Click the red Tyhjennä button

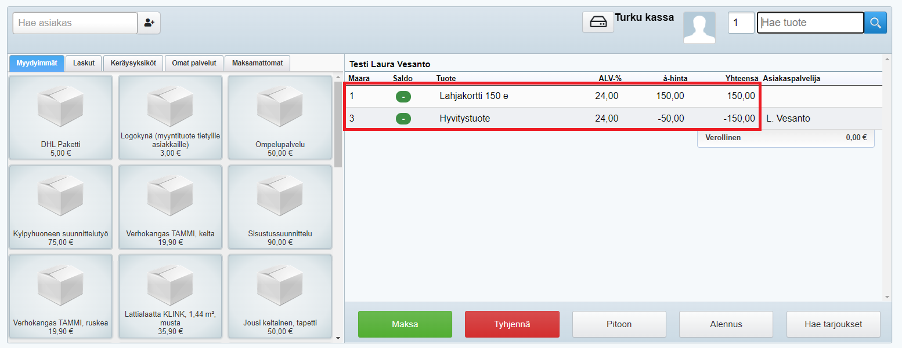point(512,324)
